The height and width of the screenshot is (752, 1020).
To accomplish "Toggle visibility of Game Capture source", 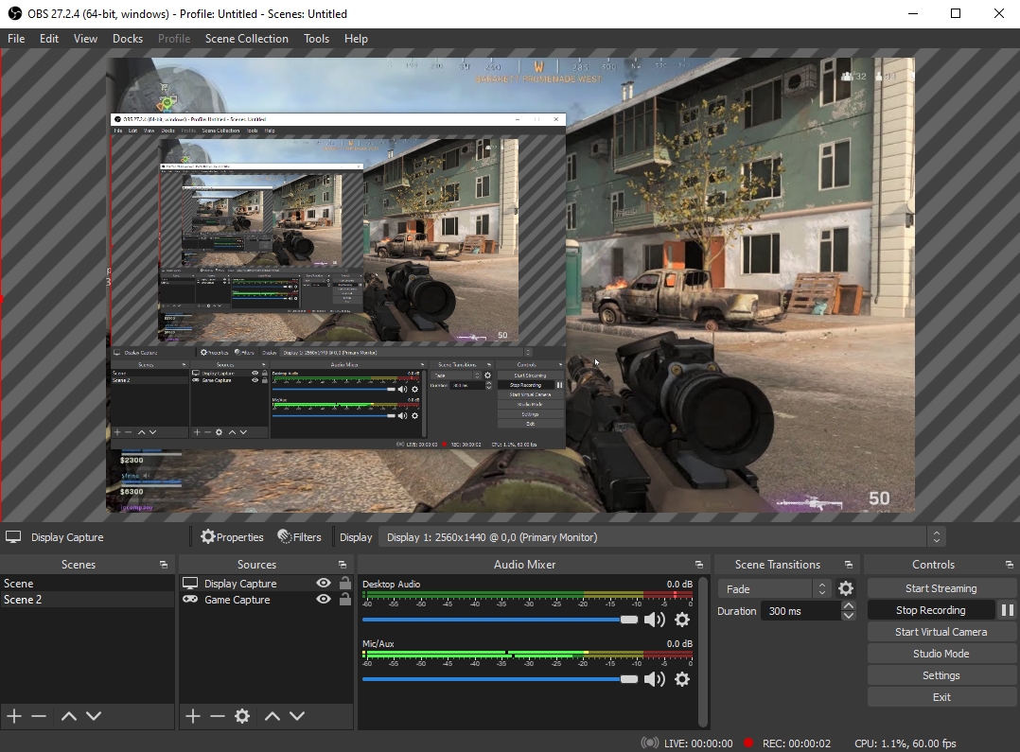I will click(x=324, y=600).
